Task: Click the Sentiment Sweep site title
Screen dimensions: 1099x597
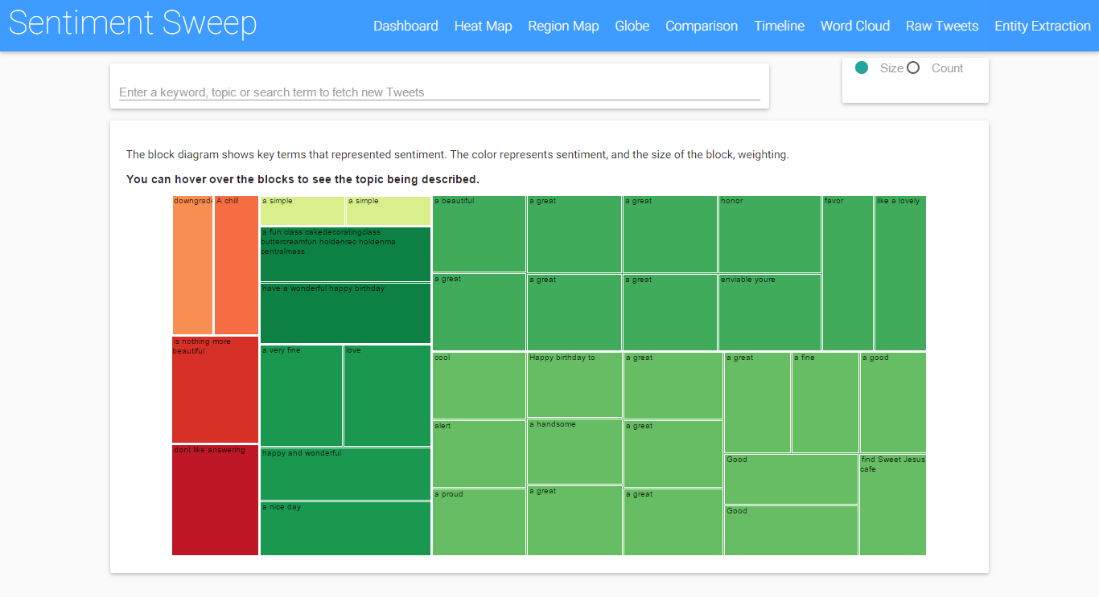Action: (x=133, y=24)
